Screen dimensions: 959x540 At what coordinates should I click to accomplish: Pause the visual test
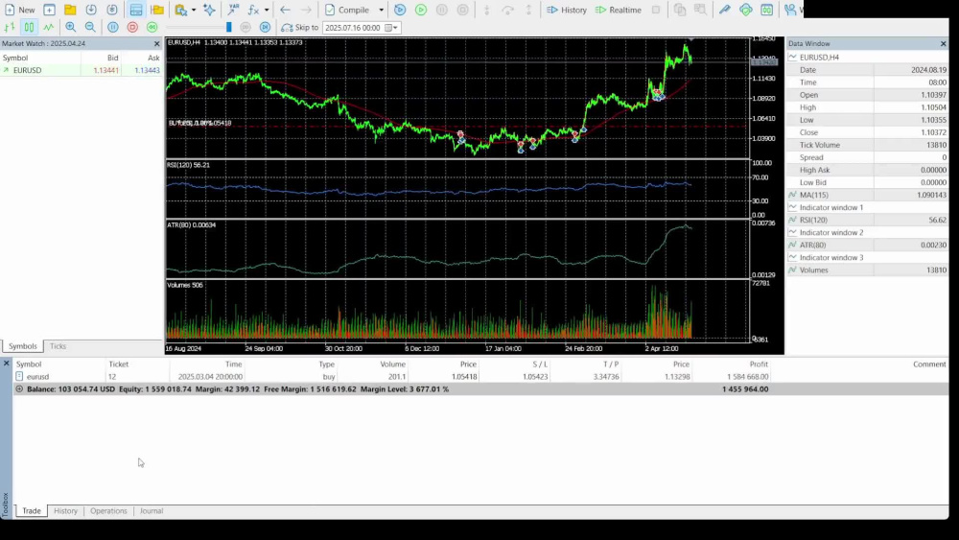(x=113, y=27)
